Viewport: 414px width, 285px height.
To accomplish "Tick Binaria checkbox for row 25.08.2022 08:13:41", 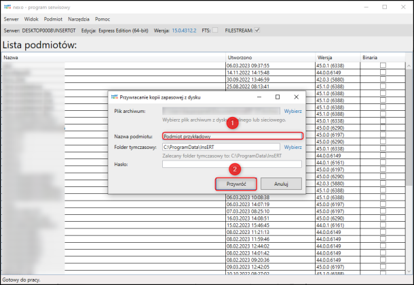I will [383, 86].
